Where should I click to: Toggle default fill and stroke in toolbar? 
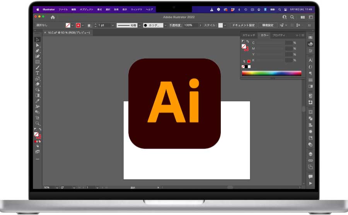click(35, 129)
